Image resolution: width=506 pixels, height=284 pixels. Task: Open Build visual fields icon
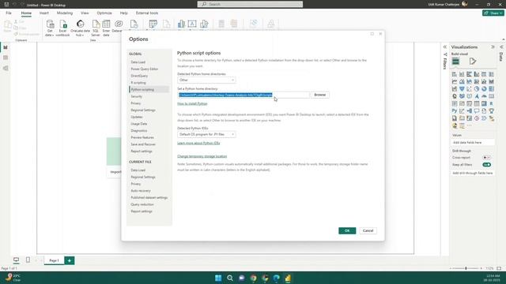(455, 62)
